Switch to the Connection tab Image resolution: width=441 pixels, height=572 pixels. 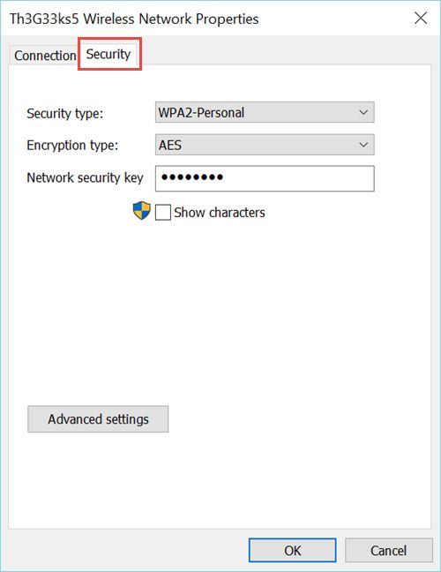[45, 56]
